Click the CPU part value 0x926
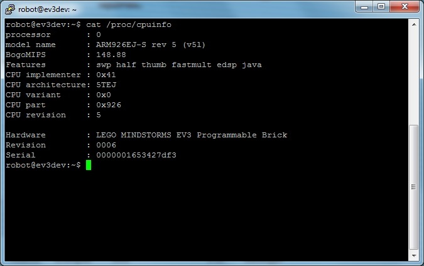The width and height of the screenshot is (424, 266). point(109,105)
